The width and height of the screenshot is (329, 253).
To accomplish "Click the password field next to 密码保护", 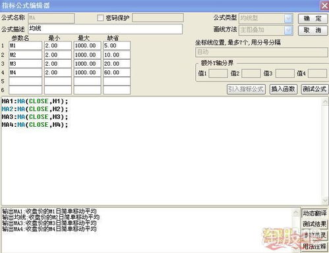I will [158, 18].
